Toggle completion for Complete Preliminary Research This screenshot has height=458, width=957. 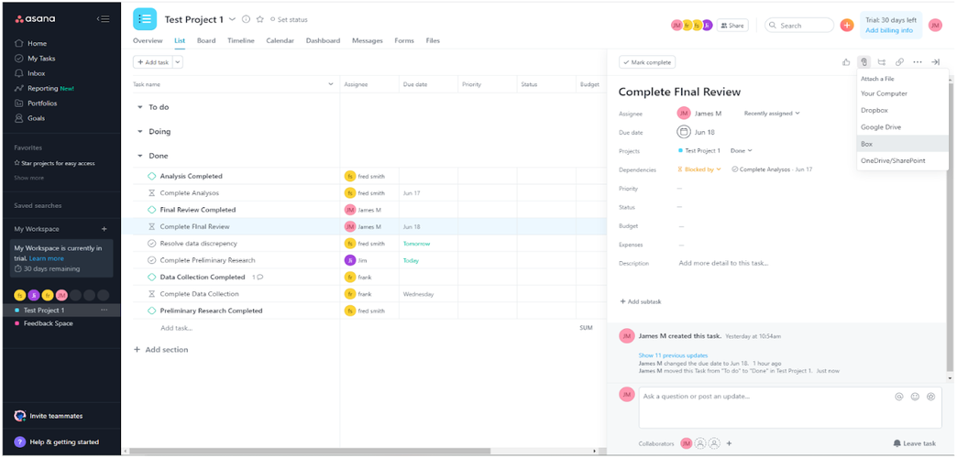tap(152, 260)
